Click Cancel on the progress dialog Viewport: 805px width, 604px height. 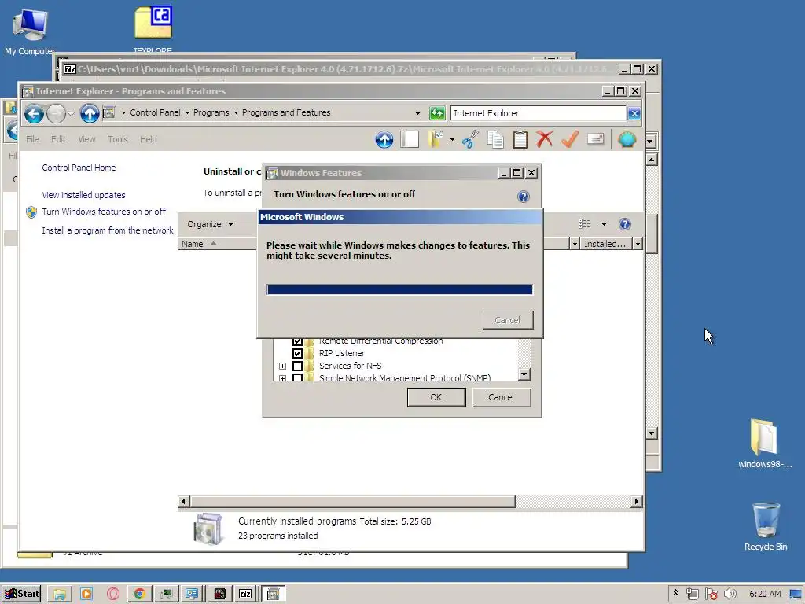coord(507,320)
